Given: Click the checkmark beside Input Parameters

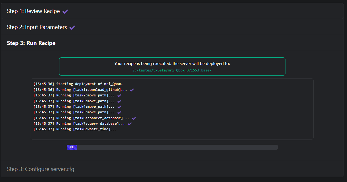Looking at the screenshot, I should 72,27.
